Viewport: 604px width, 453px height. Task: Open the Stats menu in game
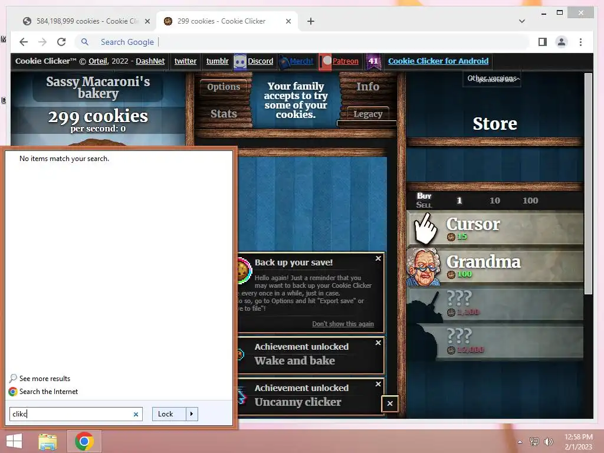224,114
